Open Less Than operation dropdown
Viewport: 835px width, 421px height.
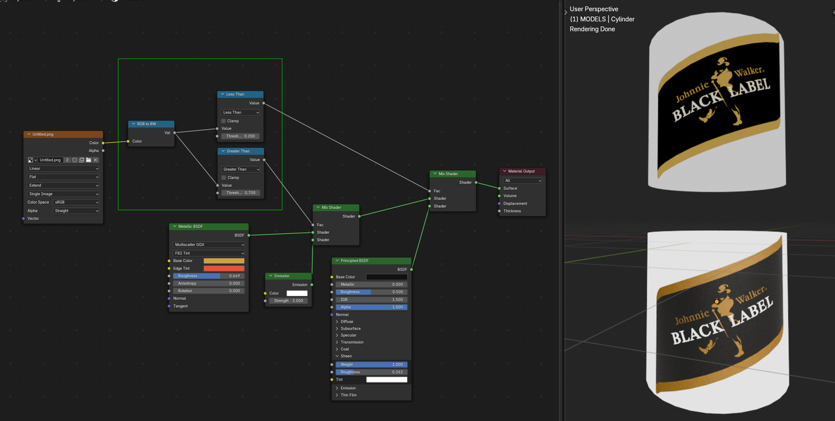(241, 113)
